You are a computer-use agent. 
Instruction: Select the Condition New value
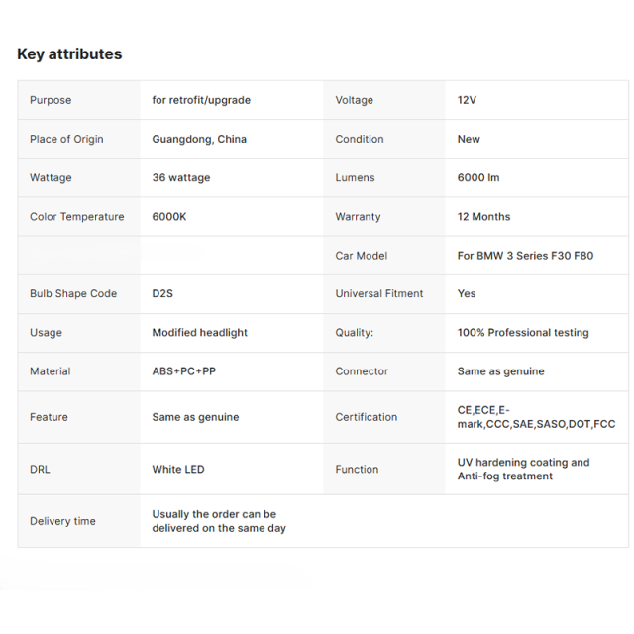(469, 139)
